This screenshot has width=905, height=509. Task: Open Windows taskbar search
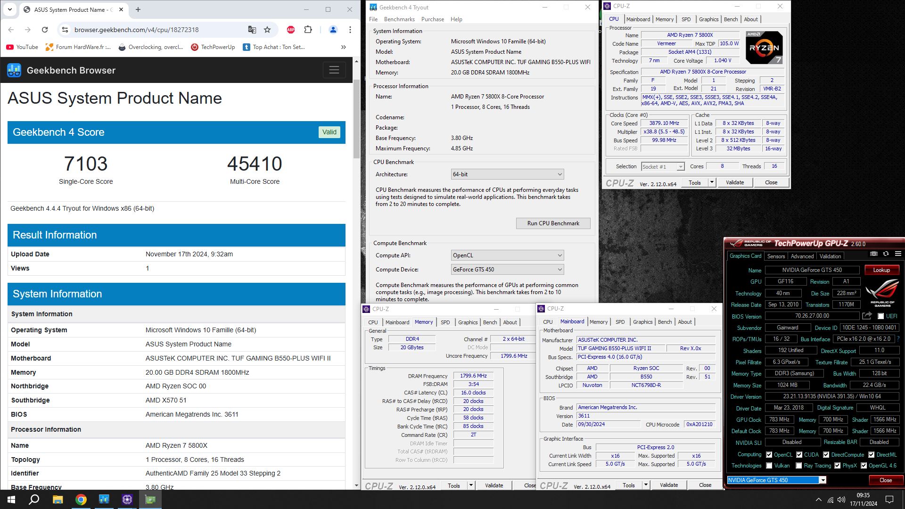pyautogui.click(x=34, y=500)
